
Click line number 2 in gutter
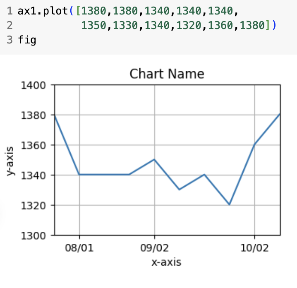(x=10, y=25)
